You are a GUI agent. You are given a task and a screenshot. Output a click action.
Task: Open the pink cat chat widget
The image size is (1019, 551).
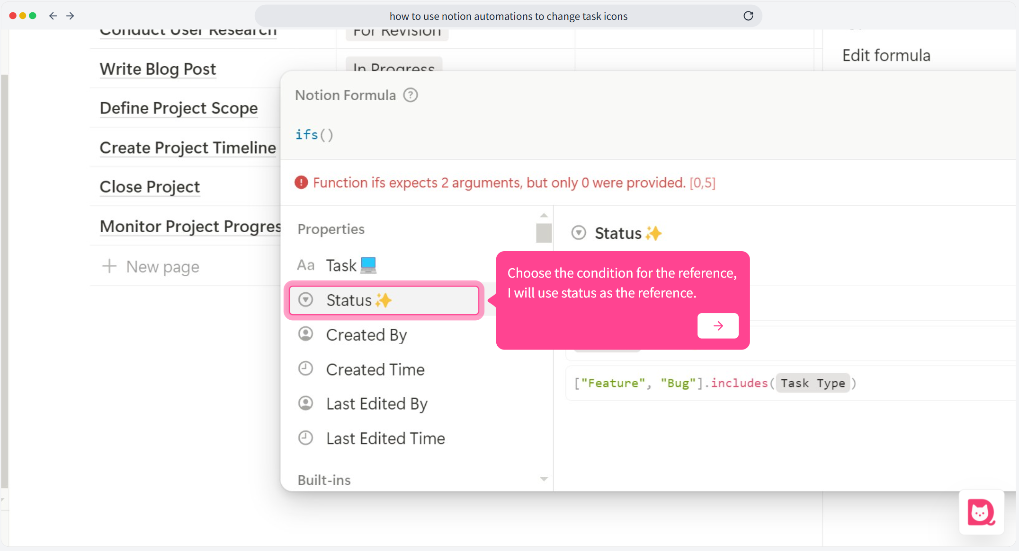[x=982, y=512]
